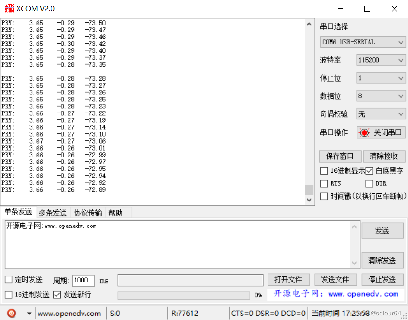Click the line ending with -73.50
The image size is (408, 320).
(54, 23)
